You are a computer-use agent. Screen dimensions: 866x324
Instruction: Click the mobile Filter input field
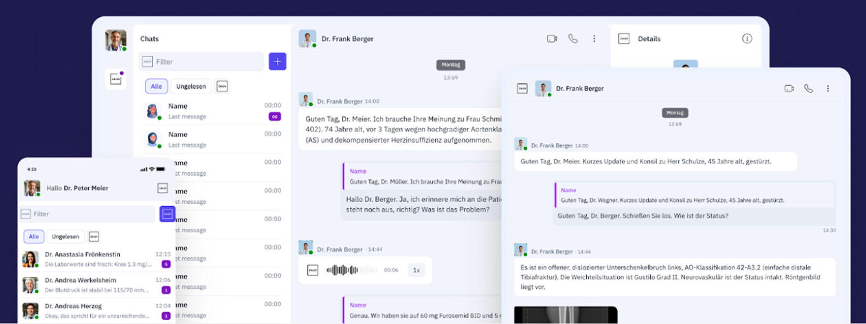[87, 214]
